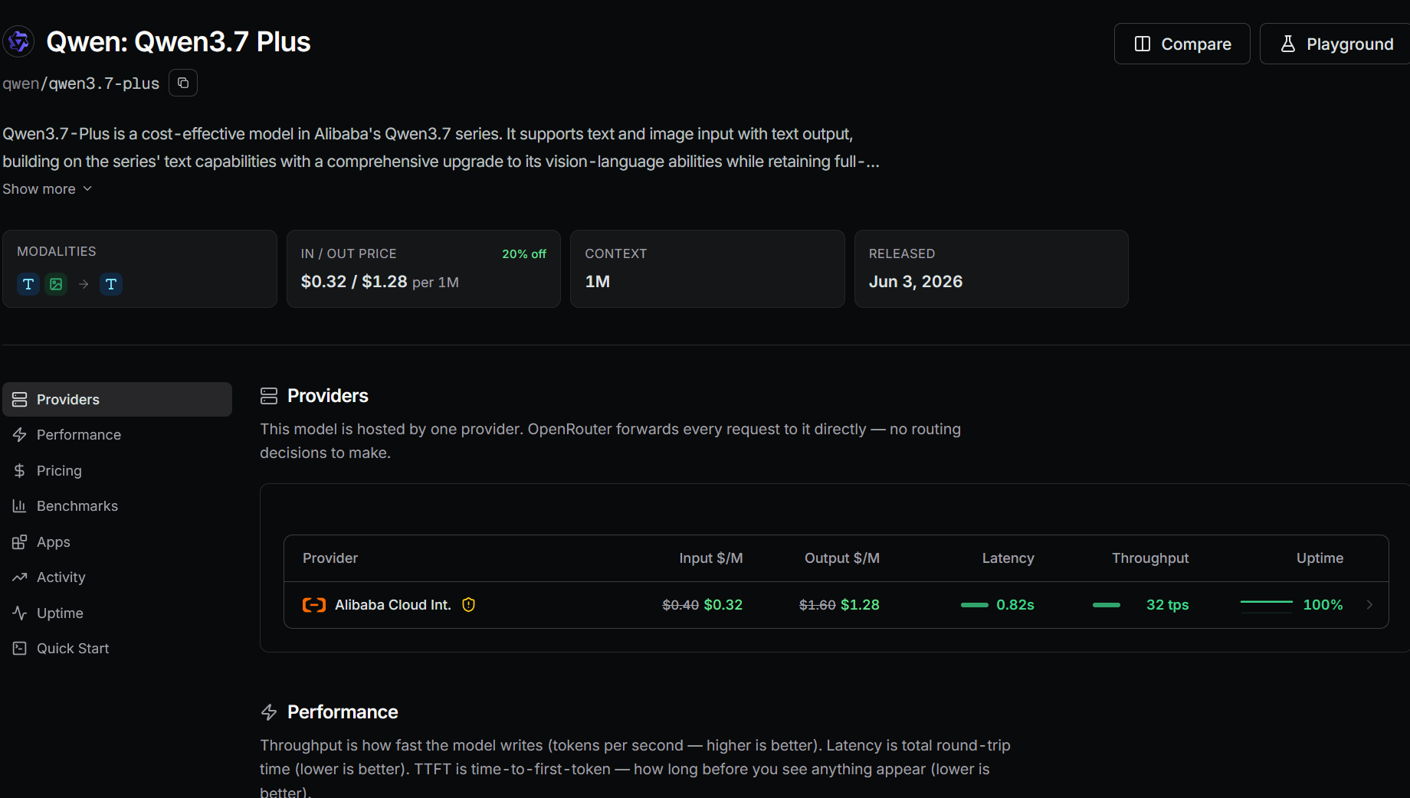Click the 100% uptime value
Screen dimensions: 1410x798
click(1323, 605)
